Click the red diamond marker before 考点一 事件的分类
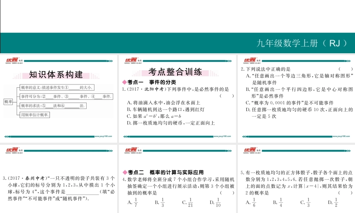 click(123, 82)
